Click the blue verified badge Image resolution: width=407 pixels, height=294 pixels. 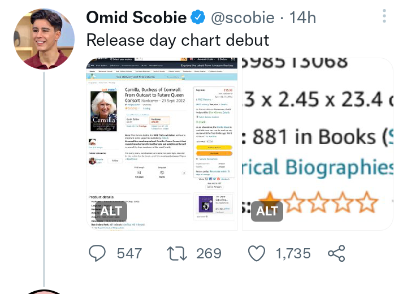(x=197, y=18)
